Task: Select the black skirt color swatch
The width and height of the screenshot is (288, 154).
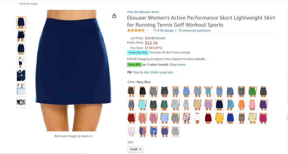Action: point(142,92)
